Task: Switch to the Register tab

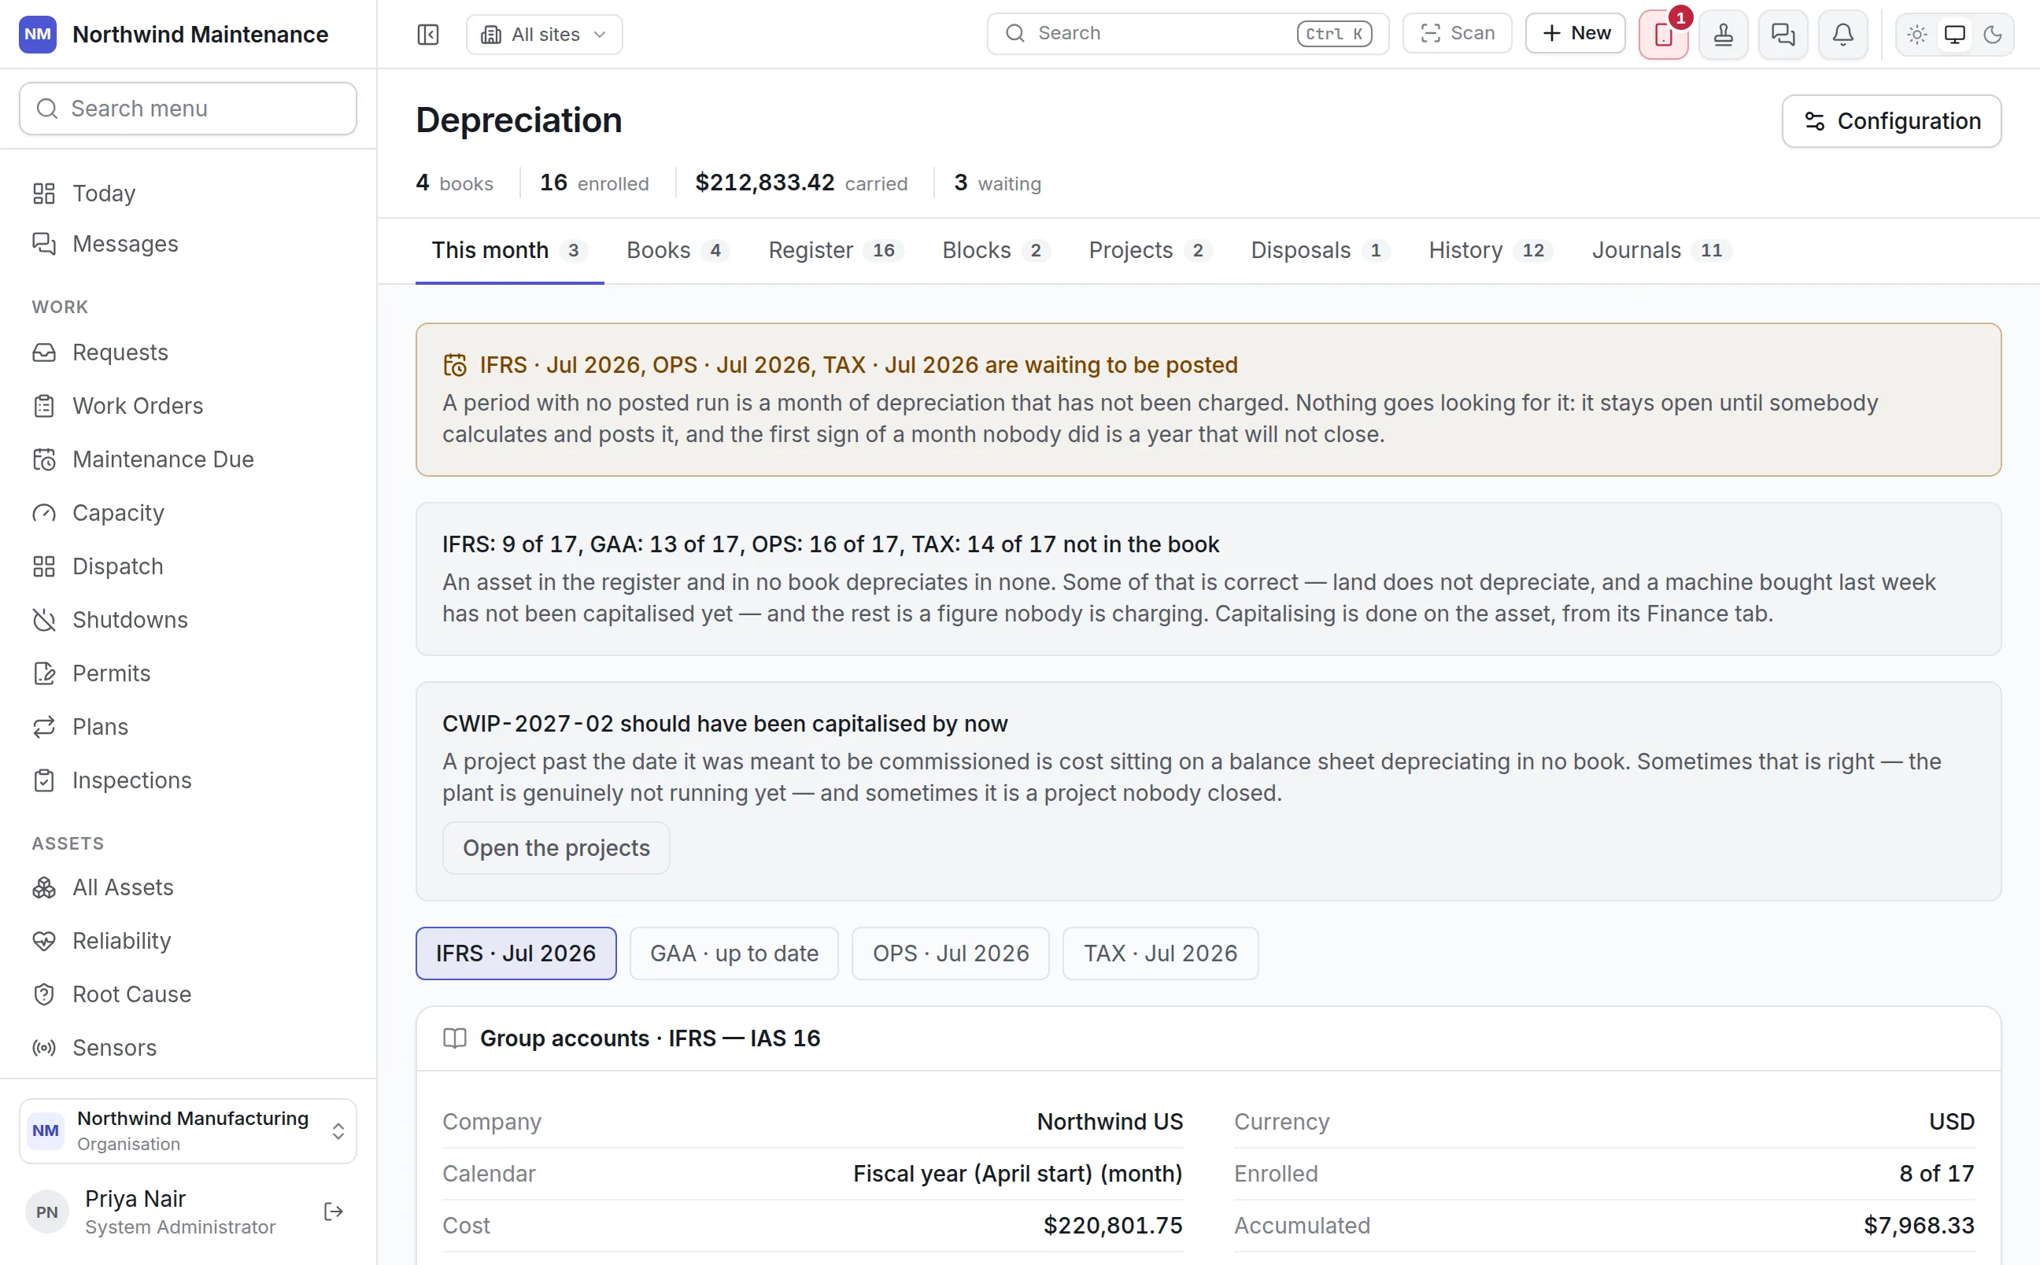Action: click(835, 250)
